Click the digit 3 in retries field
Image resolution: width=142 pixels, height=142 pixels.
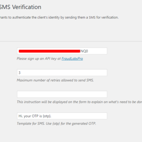[19, 73]
